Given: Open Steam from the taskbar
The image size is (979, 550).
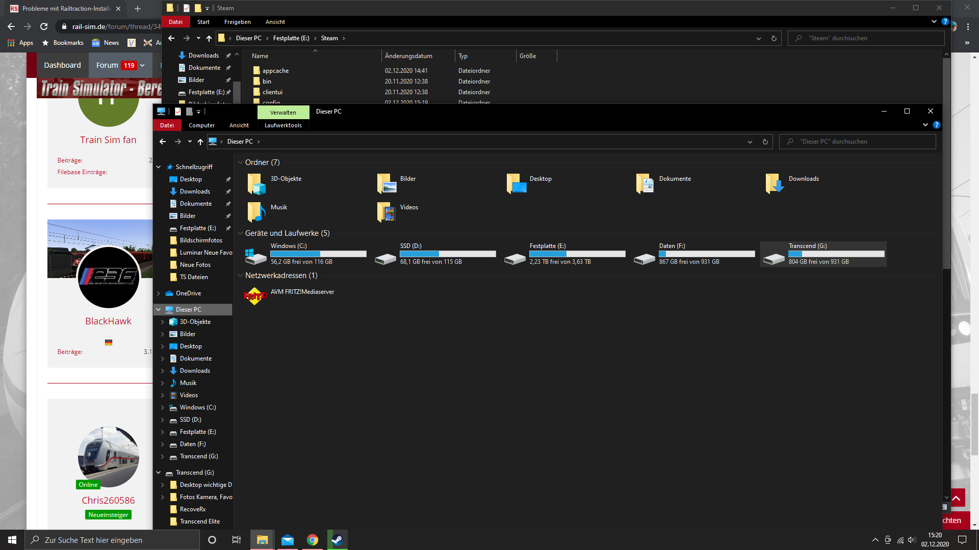Looking at the screenshot, I should (x=337, y=540).
